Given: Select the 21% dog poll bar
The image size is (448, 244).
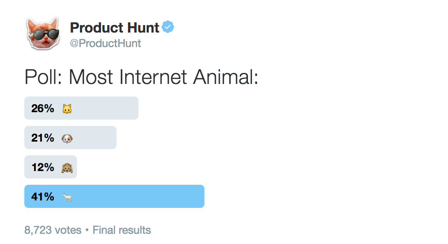Looking at the screenshot, I should point(70,137).
